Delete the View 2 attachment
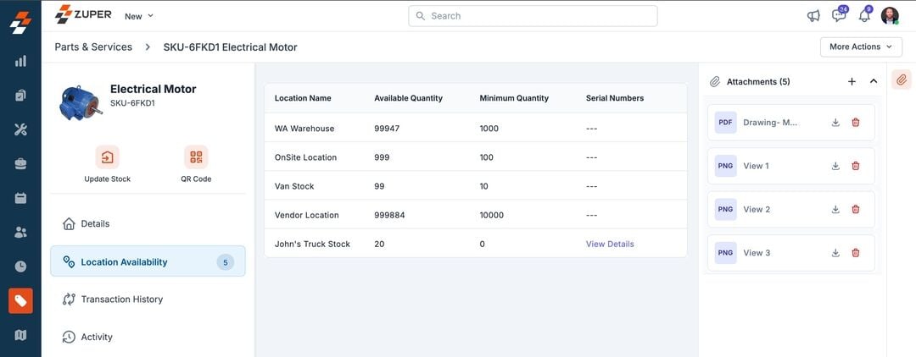Viewport: 916px width, 357px height. [x=856, y=209]
